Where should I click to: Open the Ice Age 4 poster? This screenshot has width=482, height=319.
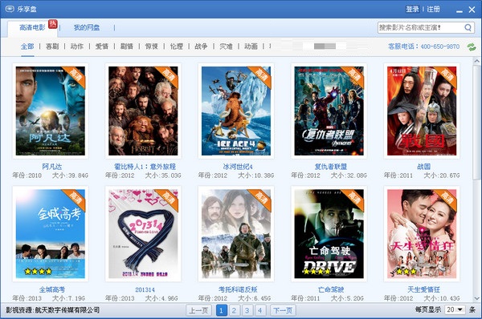[x=236, y=111]
